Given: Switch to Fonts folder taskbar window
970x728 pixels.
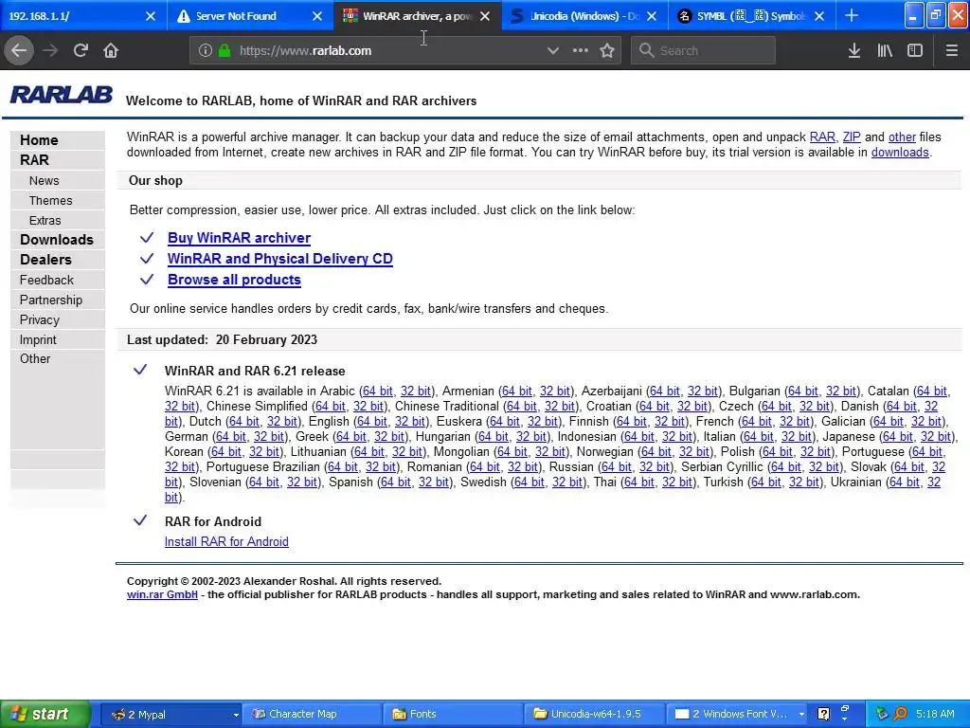Looking at the screenshot, I should pos(453,714).
